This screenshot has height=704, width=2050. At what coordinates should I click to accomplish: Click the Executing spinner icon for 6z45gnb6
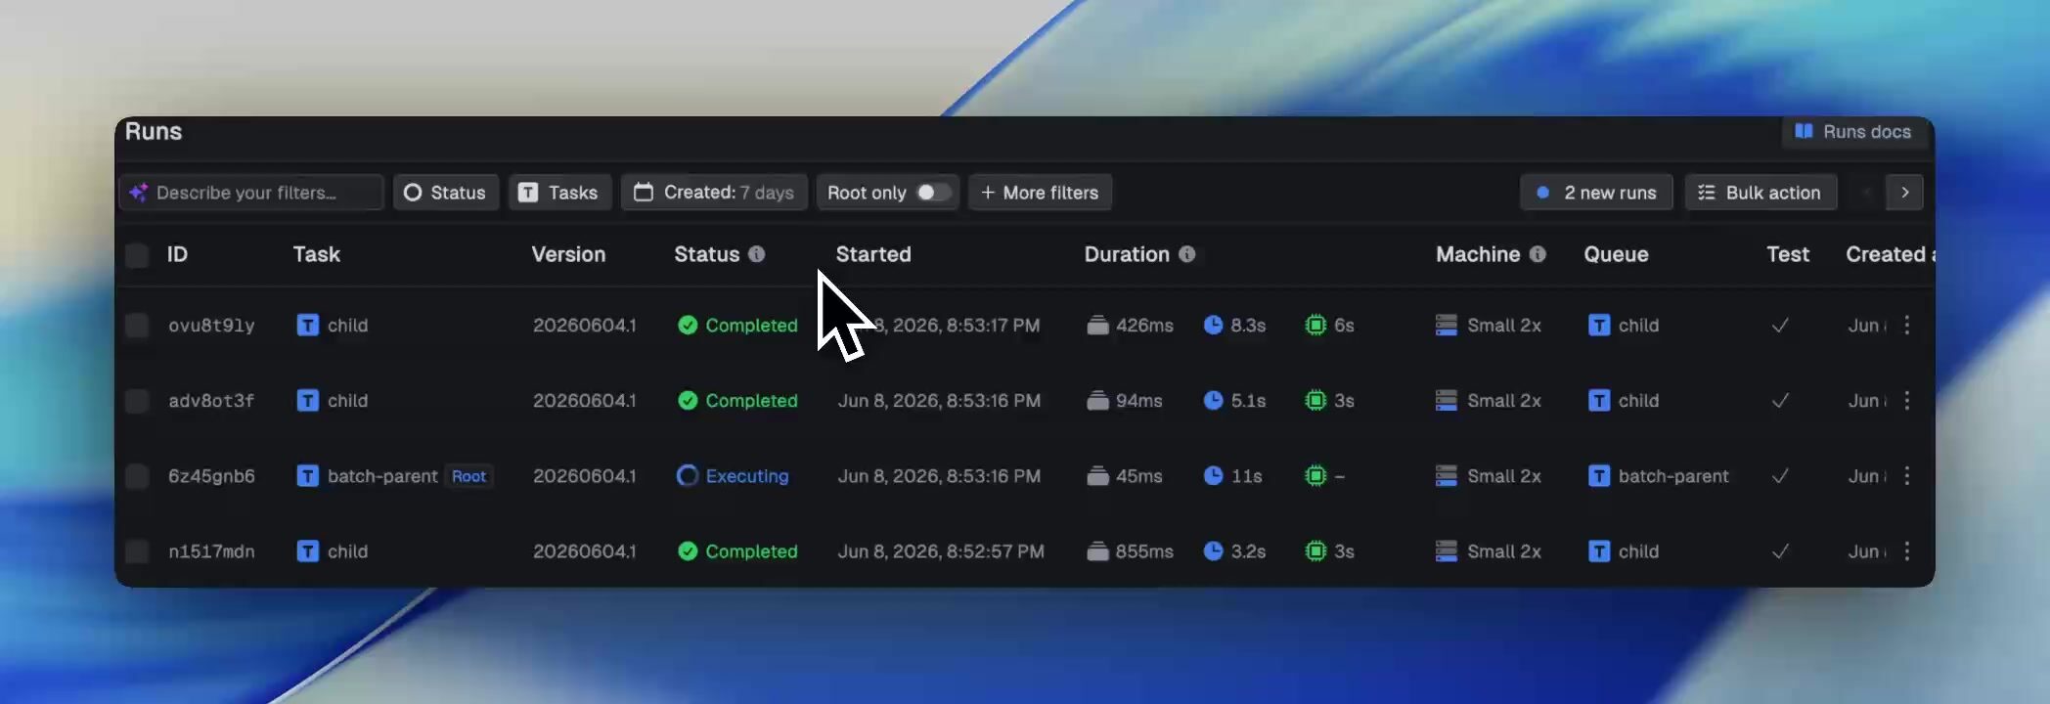688,476
